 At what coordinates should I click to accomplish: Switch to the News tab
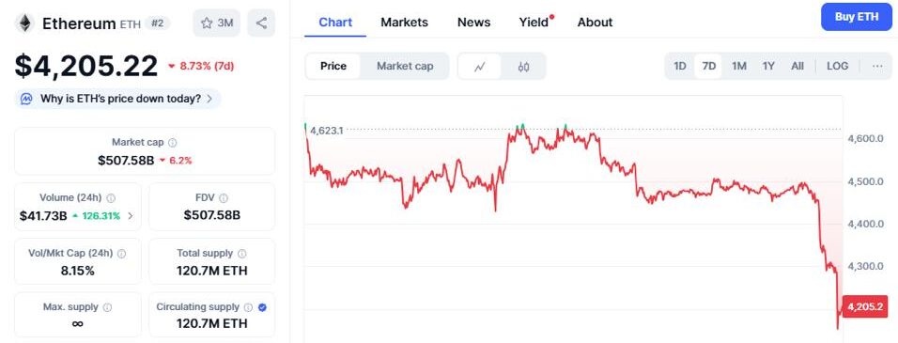tap(473, 23)
